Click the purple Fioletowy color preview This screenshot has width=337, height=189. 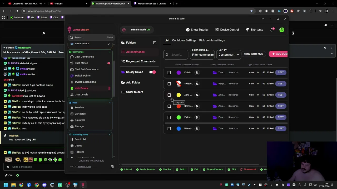(x=179, y=72)
